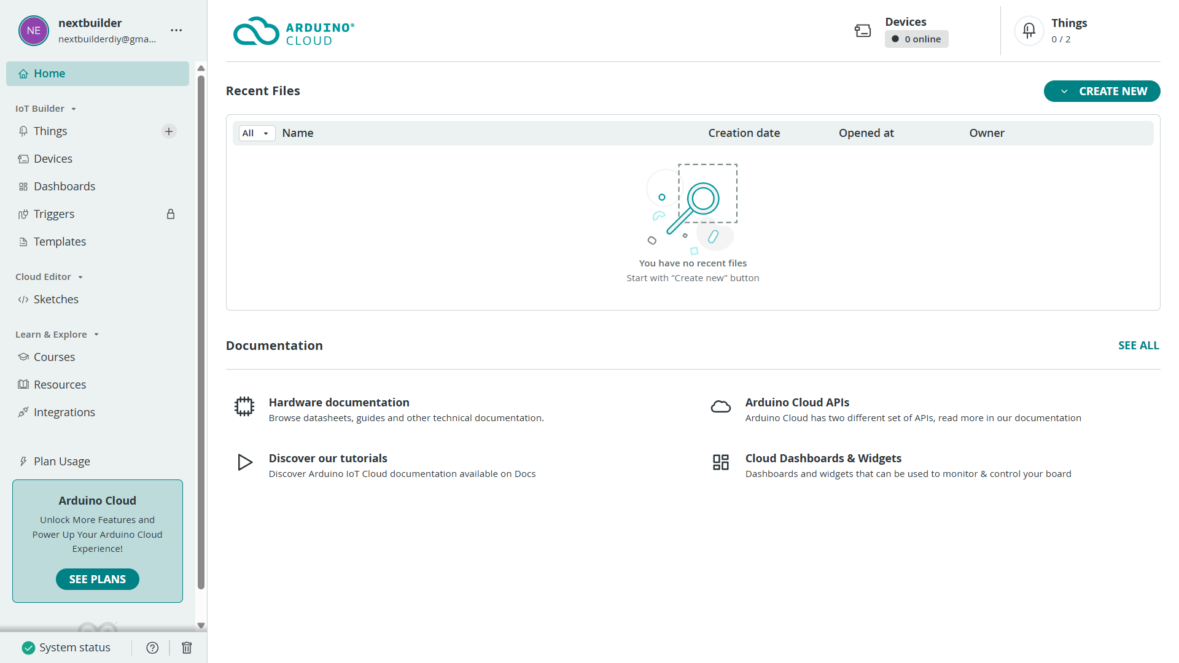This screenshot has width=1179, height=663.
Task: Click SEE ALL documentation link
Action: coord(1138,346)
